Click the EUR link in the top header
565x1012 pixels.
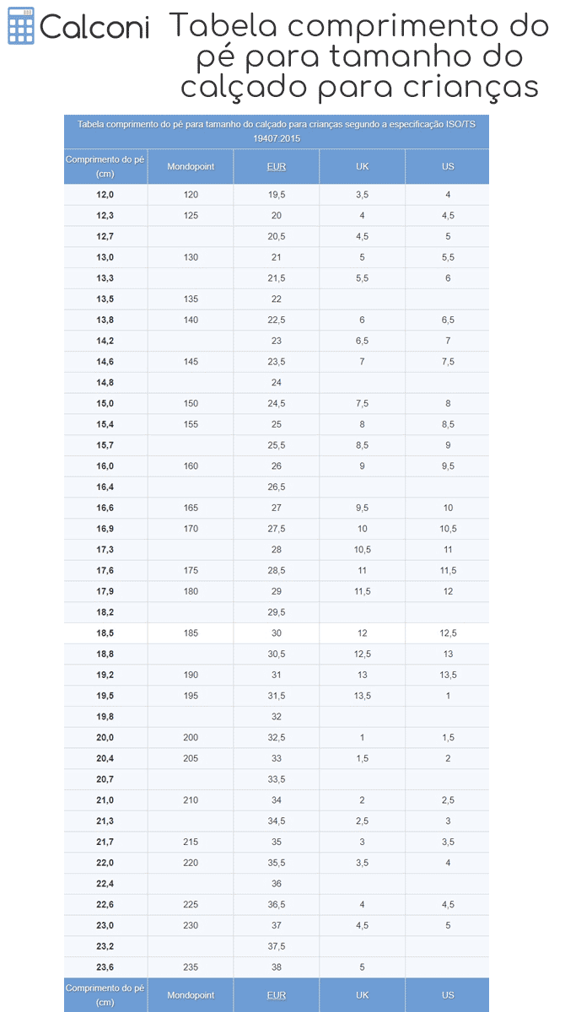(x=277, y=167)
